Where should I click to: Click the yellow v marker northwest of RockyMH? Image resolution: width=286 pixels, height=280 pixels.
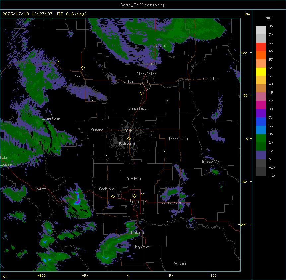pyautogui.click(x=58, y=61)
